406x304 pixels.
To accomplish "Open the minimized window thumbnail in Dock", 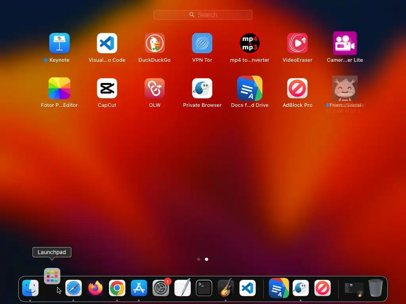I will (x=354, y=289).
